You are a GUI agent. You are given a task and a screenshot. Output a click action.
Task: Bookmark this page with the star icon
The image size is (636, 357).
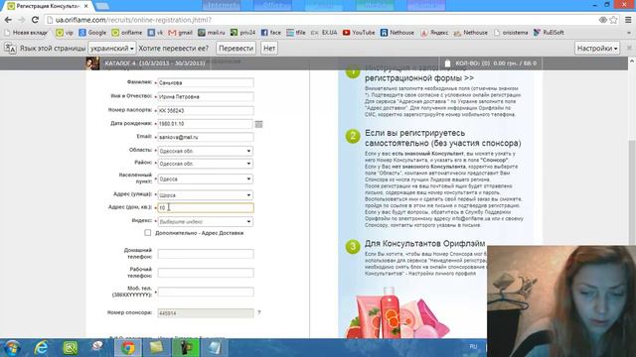pyautogui.click(x=614, y=20)
